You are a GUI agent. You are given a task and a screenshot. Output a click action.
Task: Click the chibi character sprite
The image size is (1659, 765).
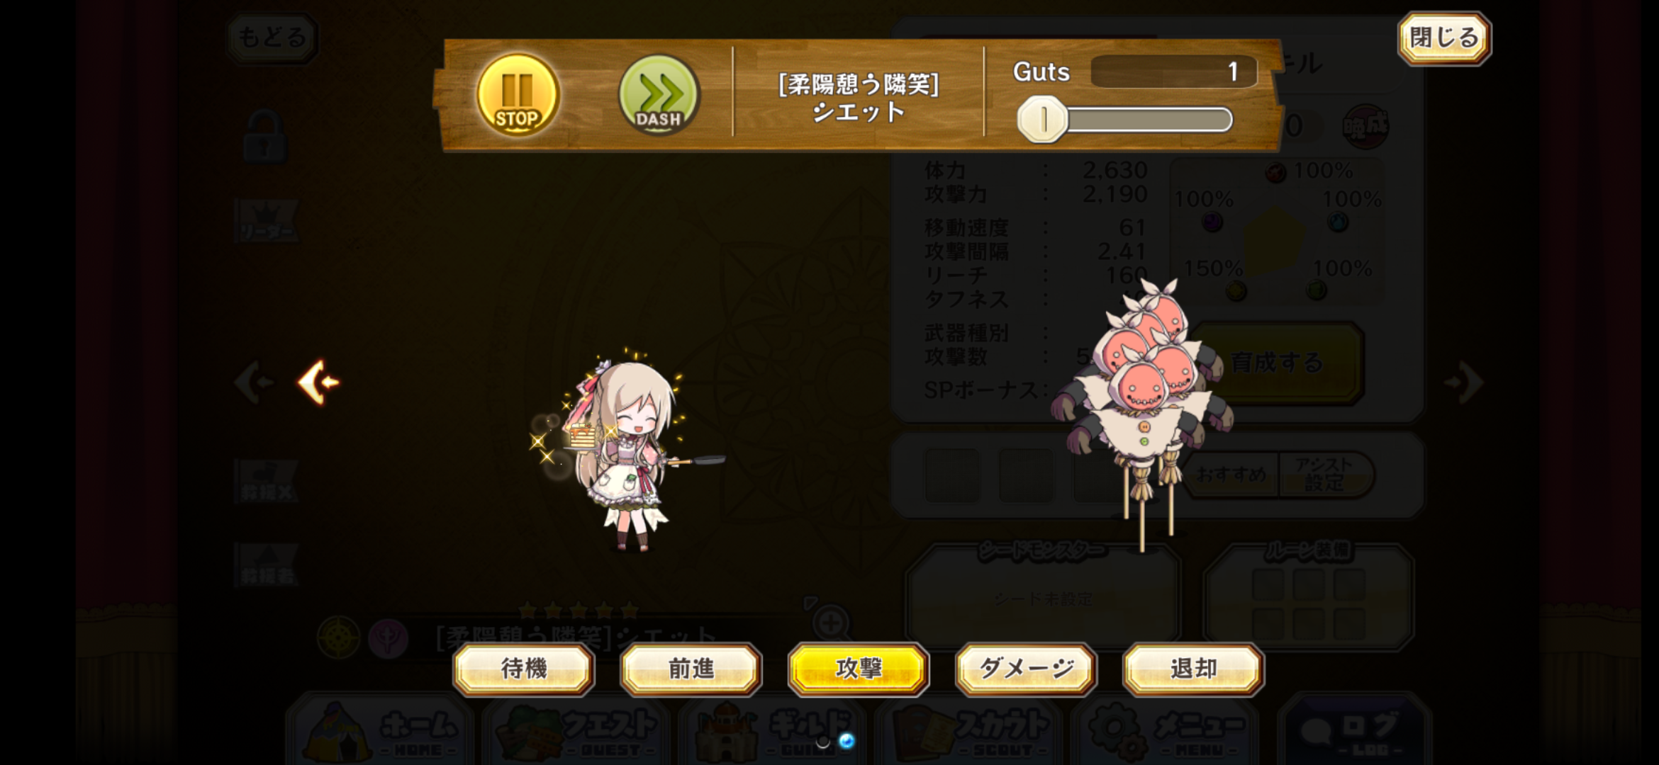[627, 453]
